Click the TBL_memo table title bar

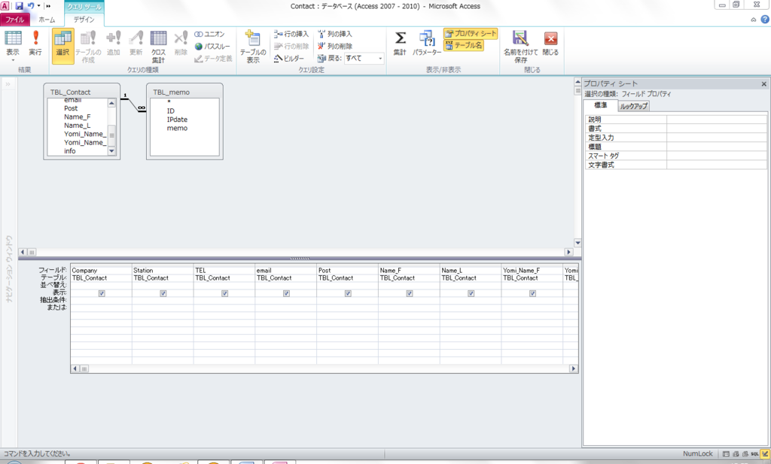184,92
